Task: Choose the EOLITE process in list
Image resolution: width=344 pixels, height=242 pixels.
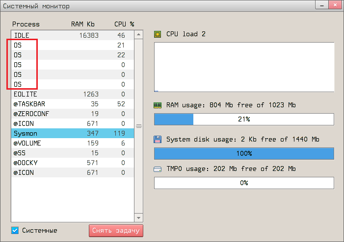Action: click(x=72, y=94)
